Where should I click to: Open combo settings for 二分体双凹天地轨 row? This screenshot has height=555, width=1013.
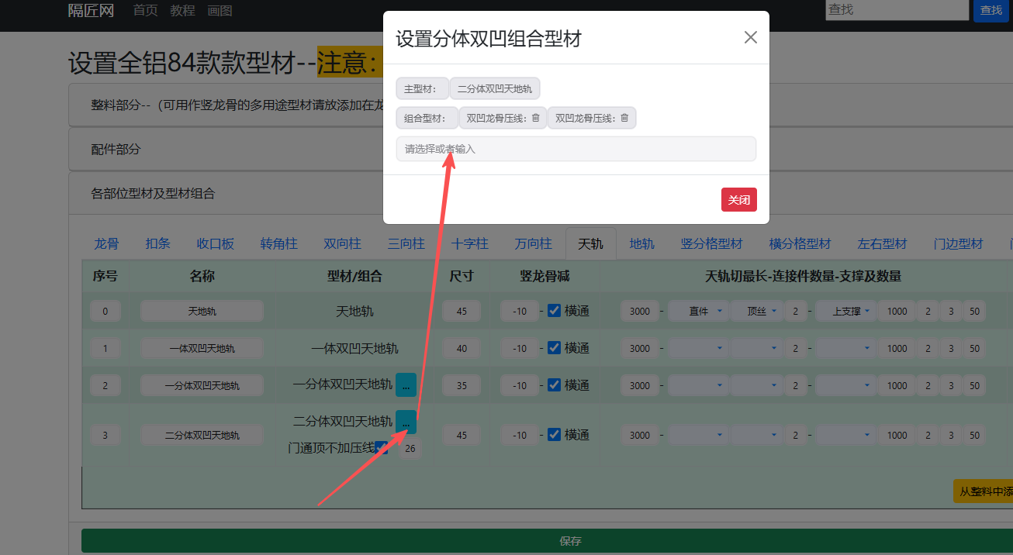(x=406, y=422)
